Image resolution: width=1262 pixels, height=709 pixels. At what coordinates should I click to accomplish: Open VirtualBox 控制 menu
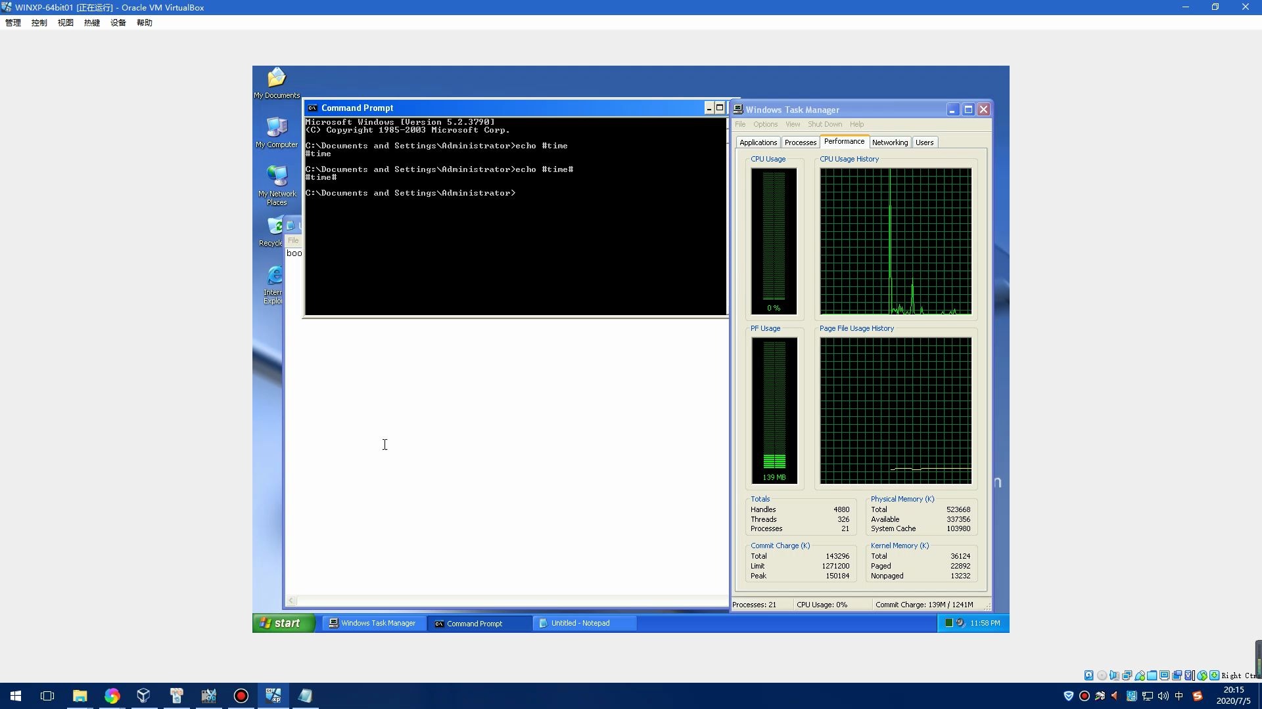39,22
